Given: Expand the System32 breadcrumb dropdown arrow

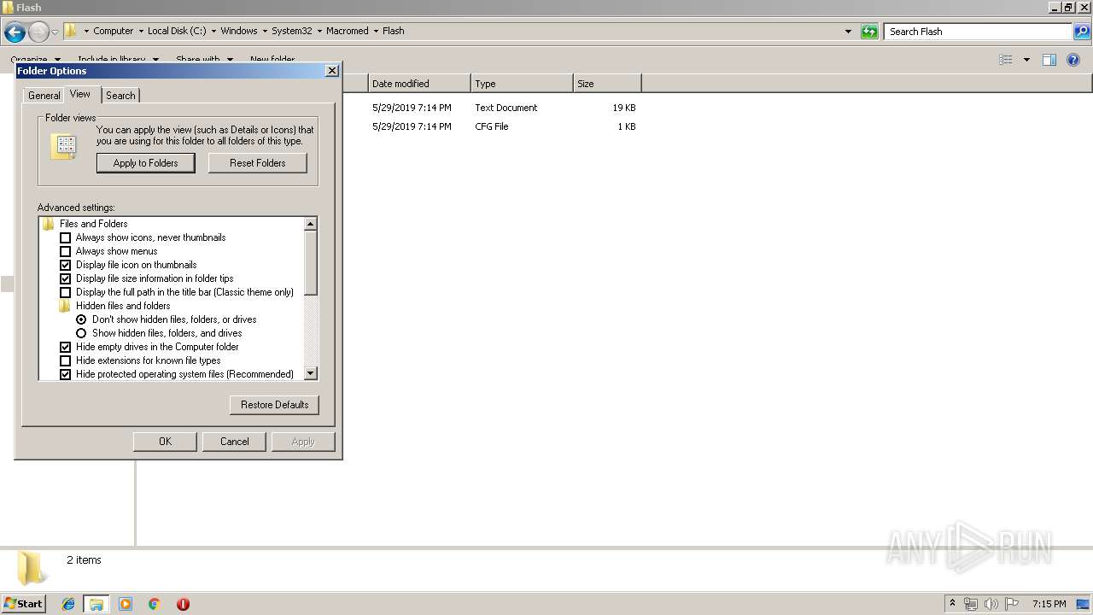Looking at the screenshot, I should pos(319,31).
